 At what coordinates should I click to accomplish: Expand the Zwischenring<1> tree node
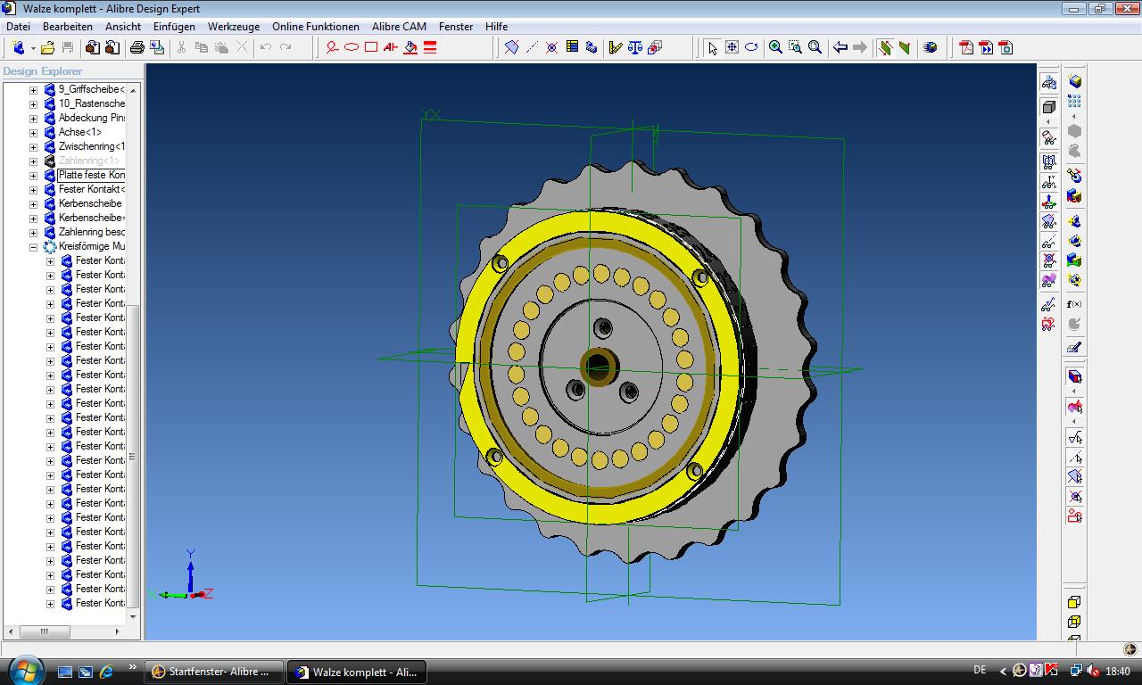[x=34, y=147]
